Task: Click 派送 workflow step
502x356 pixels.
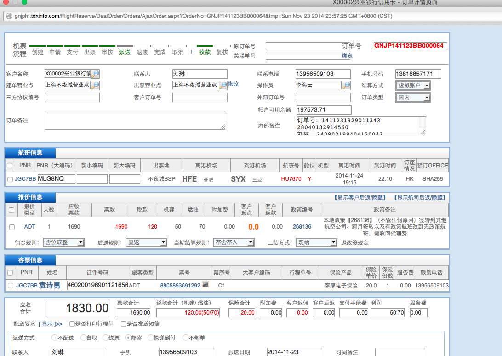Action: (x=125, y=52)
